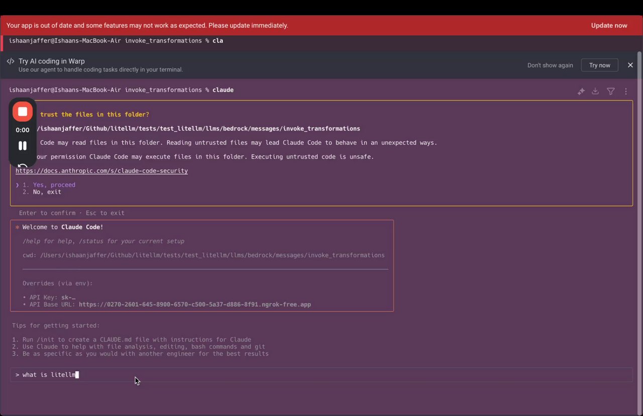Click tip 2 about file analysis and git

[139, 347]
